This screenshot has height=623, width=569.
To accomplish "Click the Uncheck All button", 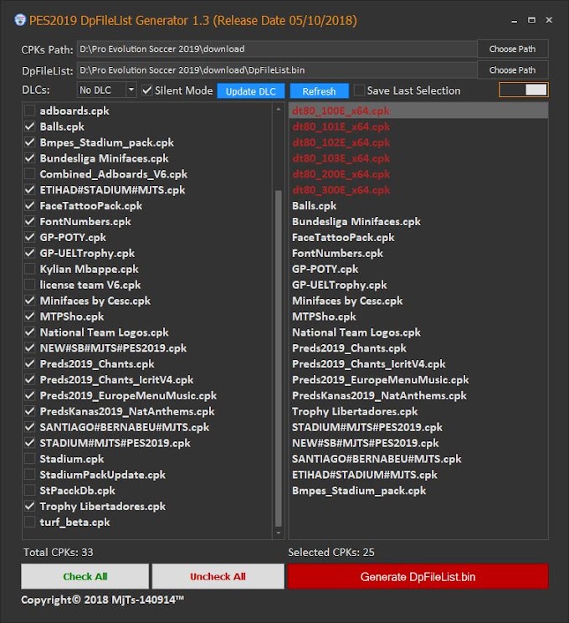I will tap(218, 576).
